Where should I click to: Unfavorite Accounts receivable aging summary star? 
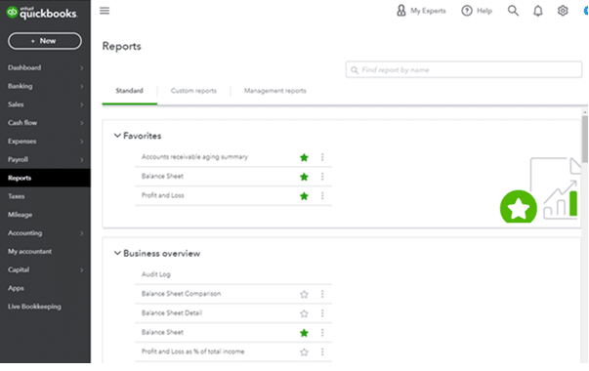coord(304,157)
